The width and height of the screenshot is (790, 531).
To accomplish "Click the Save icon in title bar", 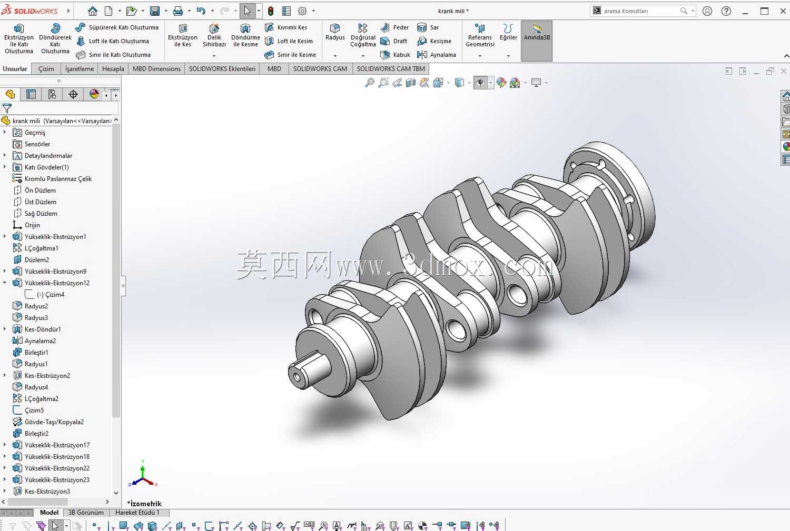I will pos(155,11).
